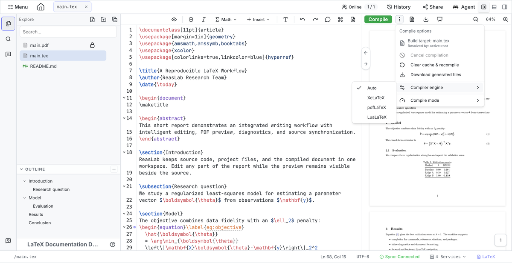
Task: Click the lock icon beside main.pdf
Action: [92, 45]
